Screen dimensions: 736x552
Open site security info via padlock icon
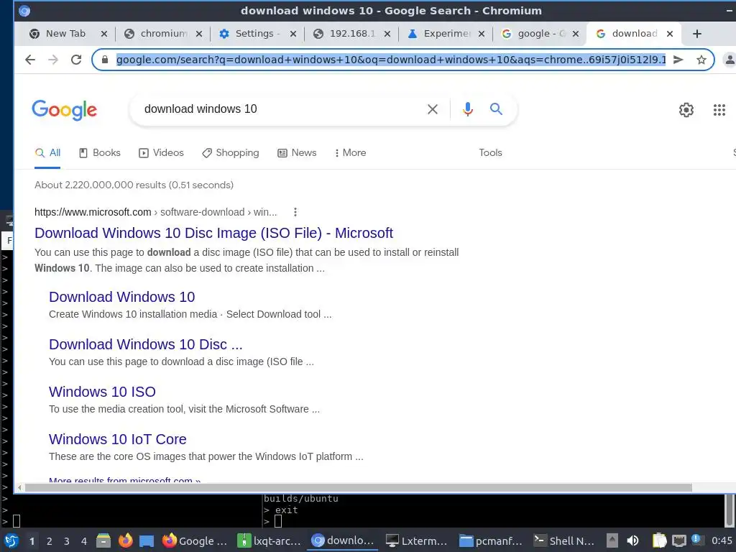(x=105, y=60)
